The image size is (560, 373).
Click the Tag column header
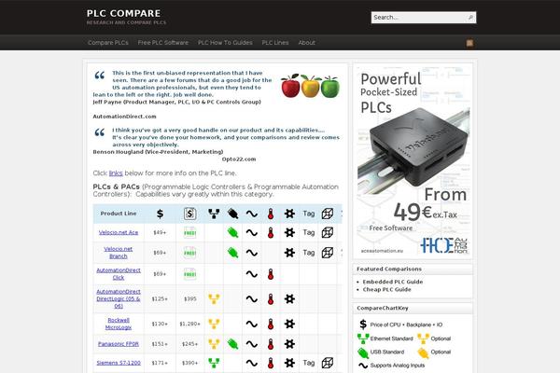(x=309, y=214)
